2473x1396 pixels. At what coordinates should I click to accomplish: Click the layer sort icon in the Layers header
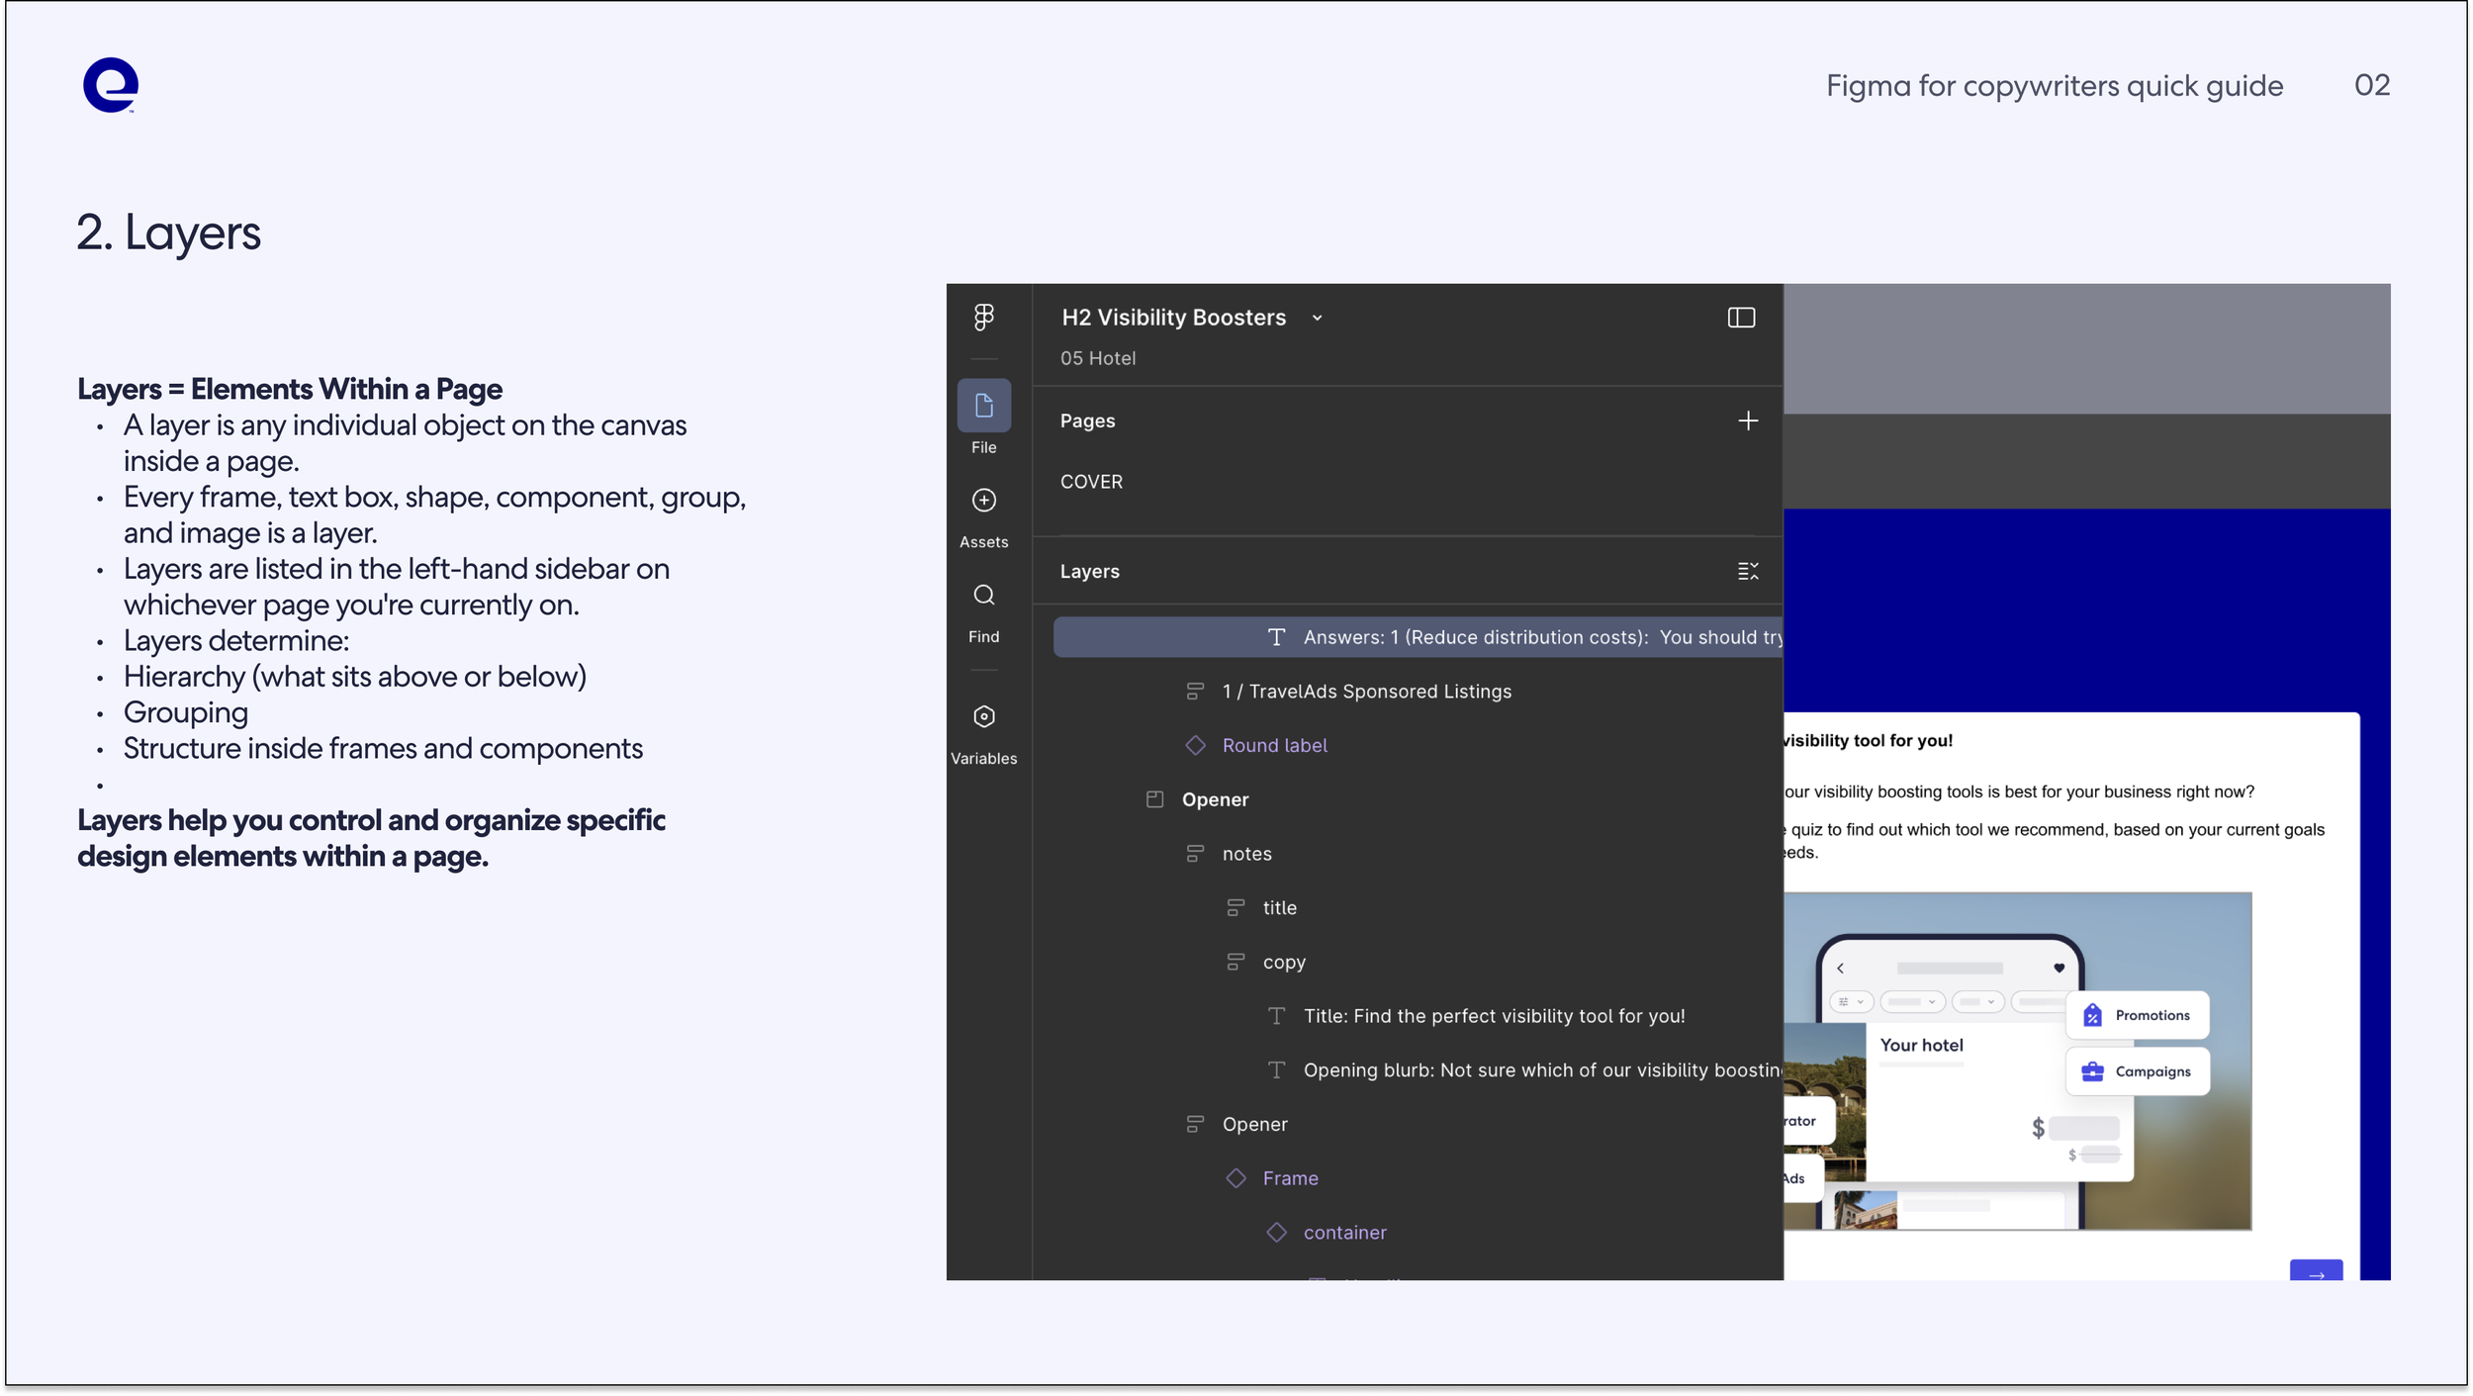point(1748,571)
